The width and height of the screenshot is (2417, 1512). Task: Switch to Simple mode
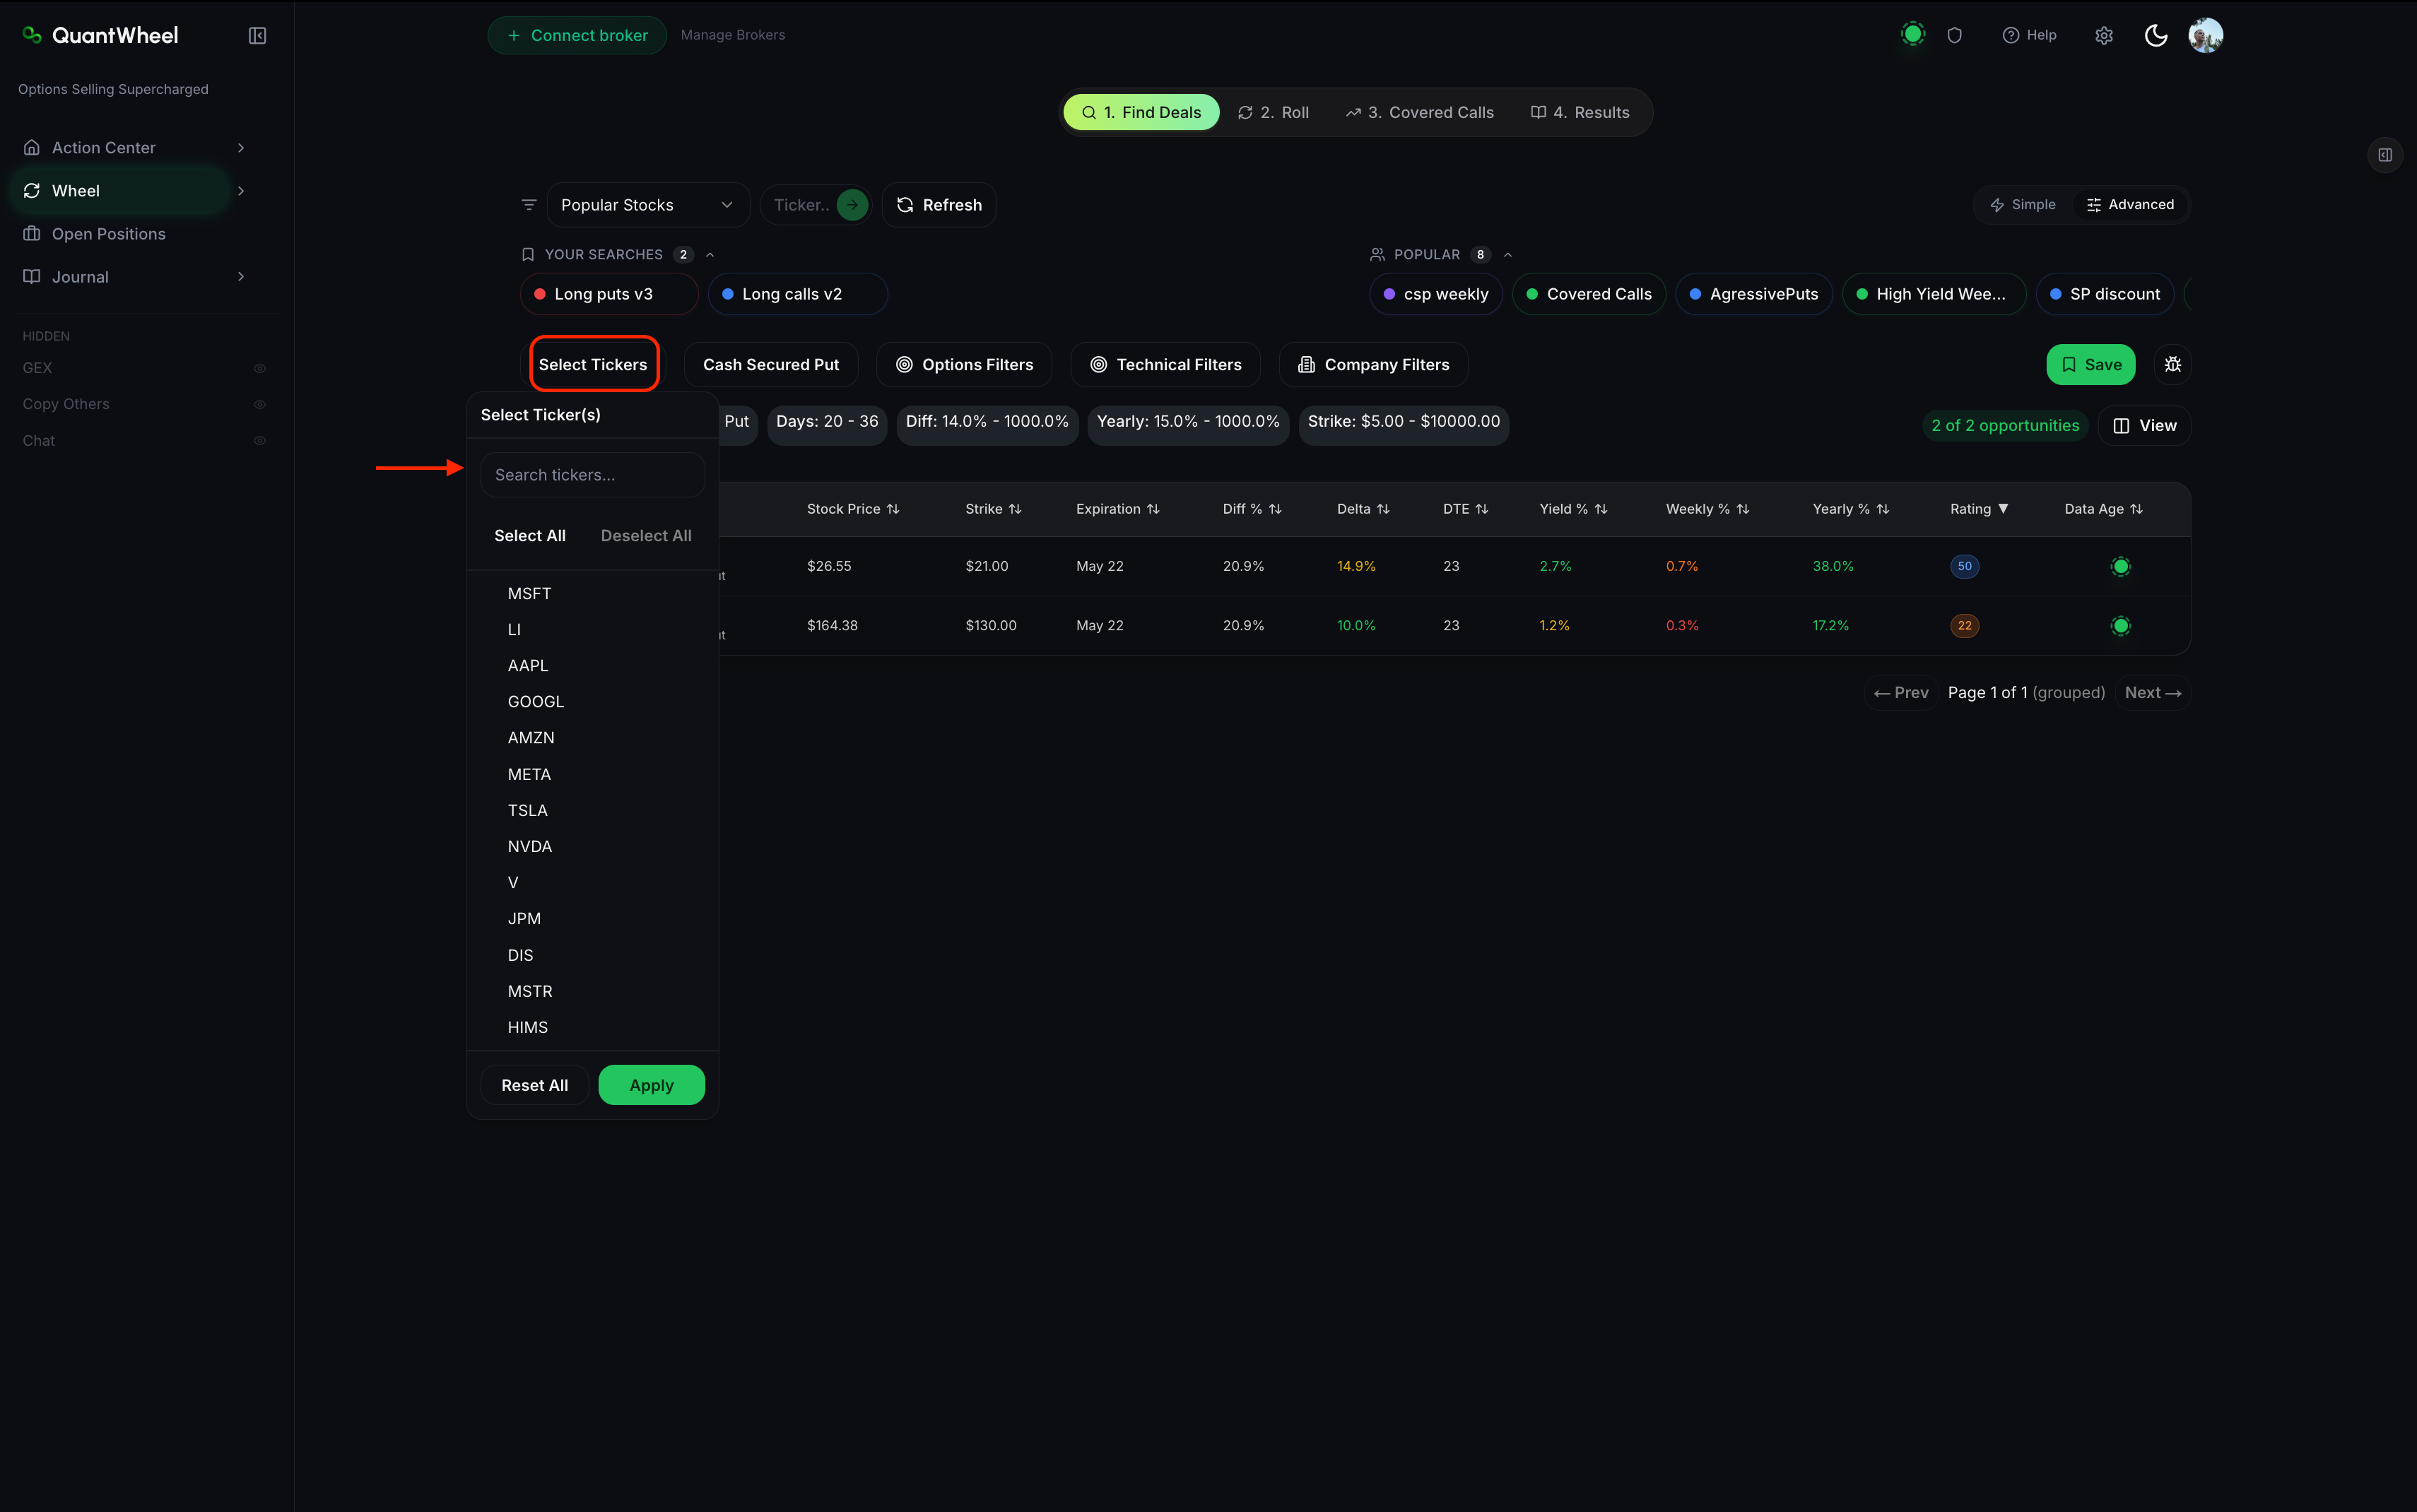tap(2023, 205)
